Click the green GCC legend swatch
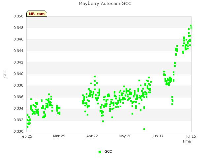 [100, 152]
